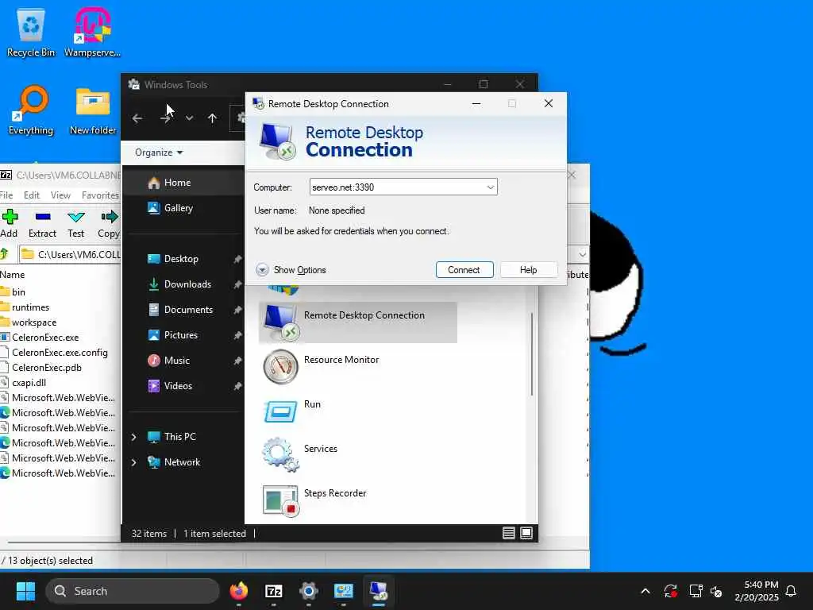Click the taskbar Search box
Viewport: 813px width, 610px height.
click(x=133, y=591)
